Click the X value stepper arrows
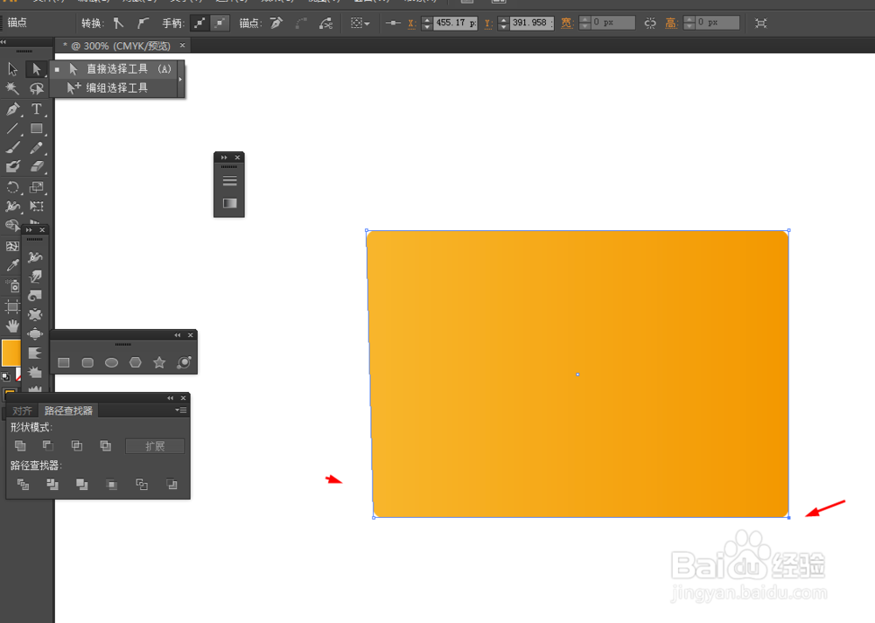This screenshot has height=623, width=875. [x=428, y=23]
